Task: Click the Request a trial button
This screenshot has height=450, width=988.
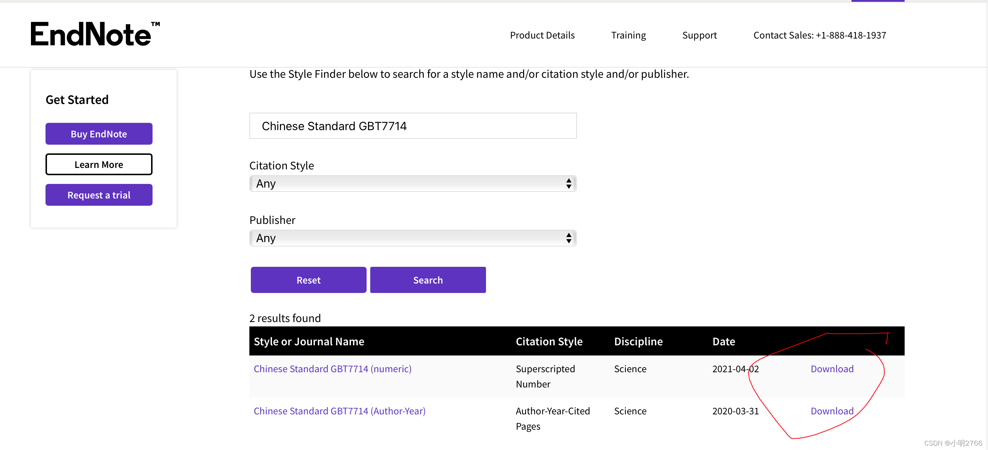Action: (99, 195)
